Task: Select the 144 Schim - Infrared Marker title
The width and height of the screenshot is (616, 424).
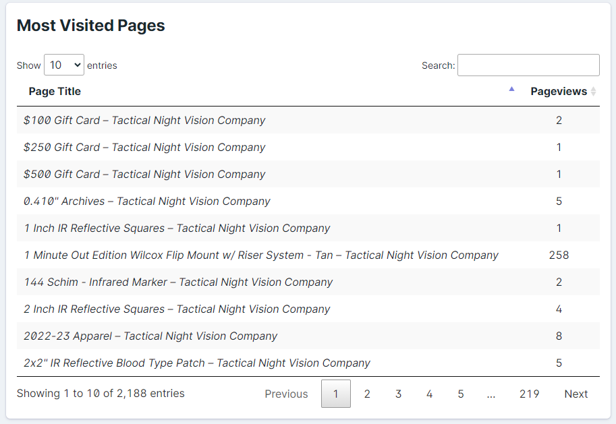Action: [178, 282]
